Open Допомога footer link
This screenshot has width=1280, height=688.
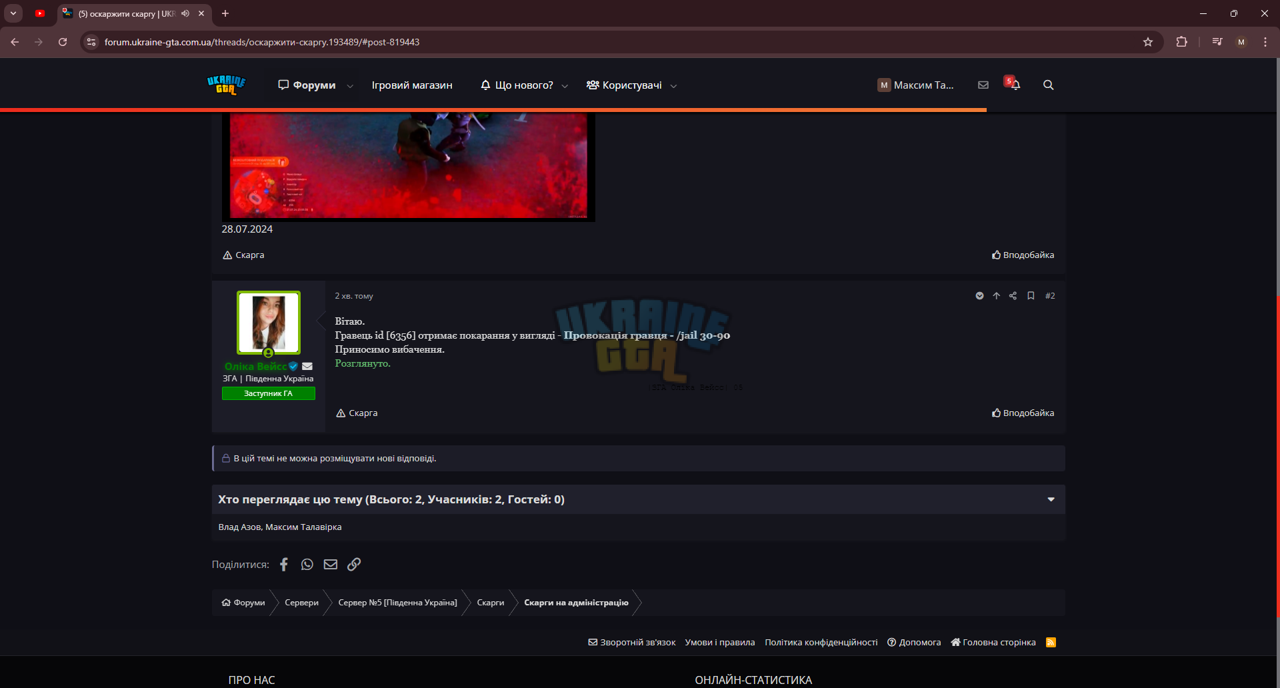(x=914, y=643)
